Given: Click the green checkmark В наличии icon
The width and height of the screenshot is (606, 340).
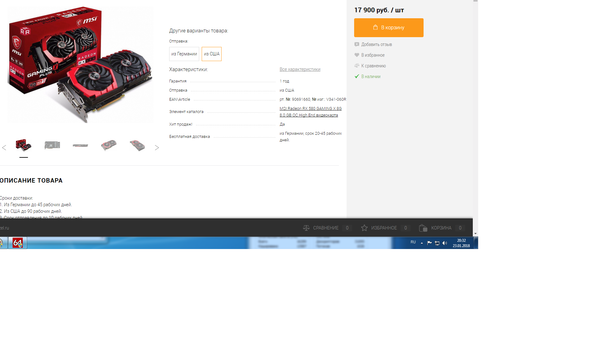Looking at the screenshot, I should pyautogui.click(x=357, y=76).
